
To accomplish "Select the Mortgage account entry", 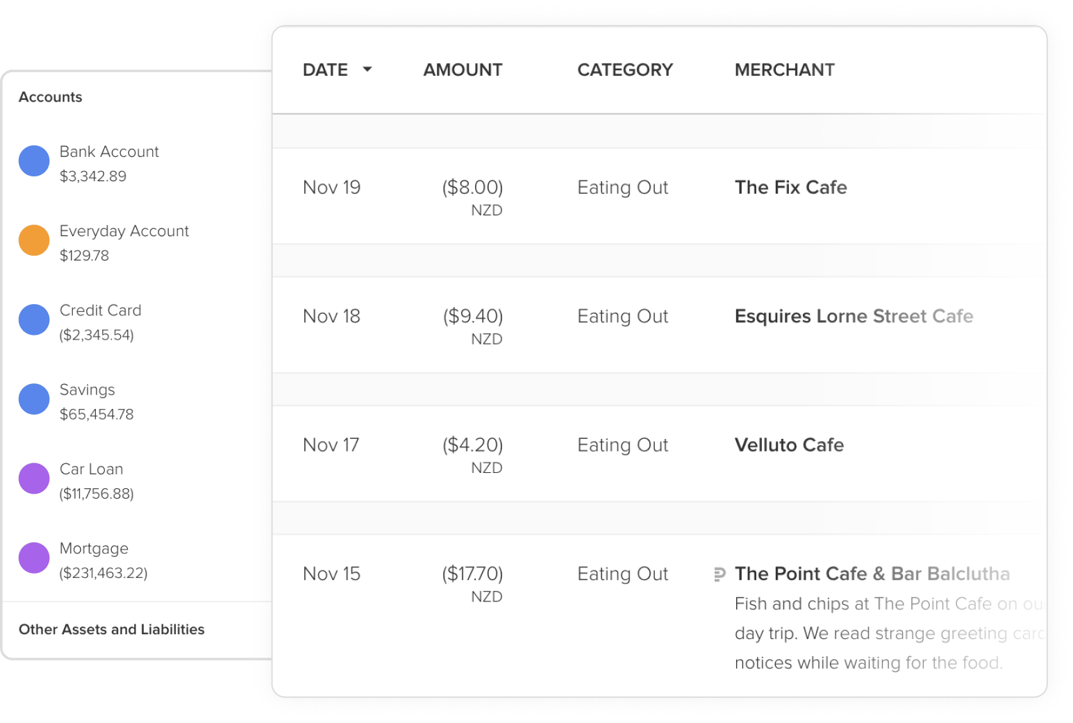I will click(94, 549).
